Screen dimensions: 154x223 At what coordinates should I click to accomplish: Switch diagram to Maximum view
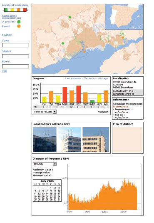point(89,78)
